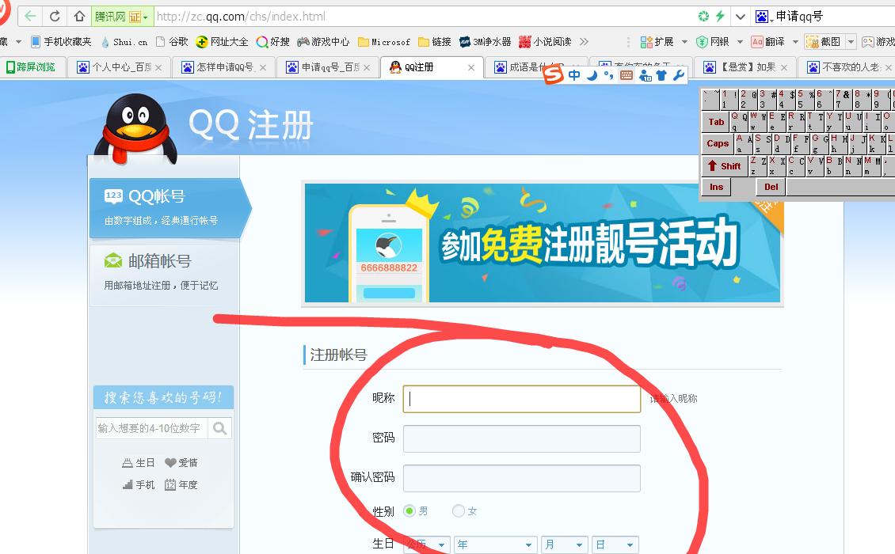Viewport: 895px width, 554px height.
Task: Select the 女 gender radio button
Action: [x=458, y=510]
